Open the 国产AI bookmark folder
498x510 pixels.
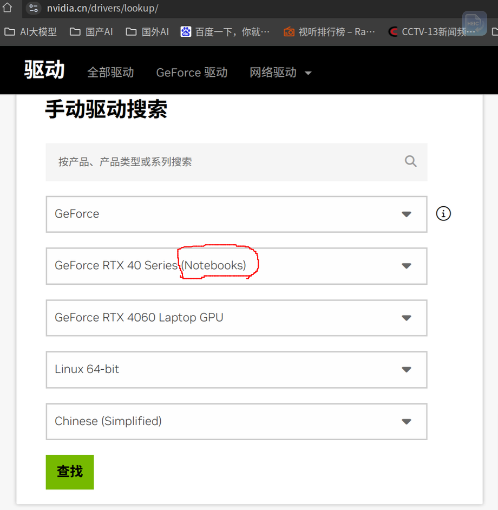point(91,32)
